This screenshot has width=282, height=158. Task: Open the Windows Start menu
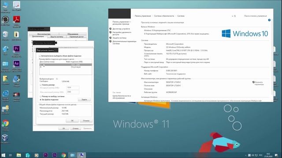[3, 155]
